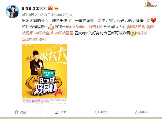
Task: Enlarge the yellow Battle好身材 poster image
Action: [44, 74]
